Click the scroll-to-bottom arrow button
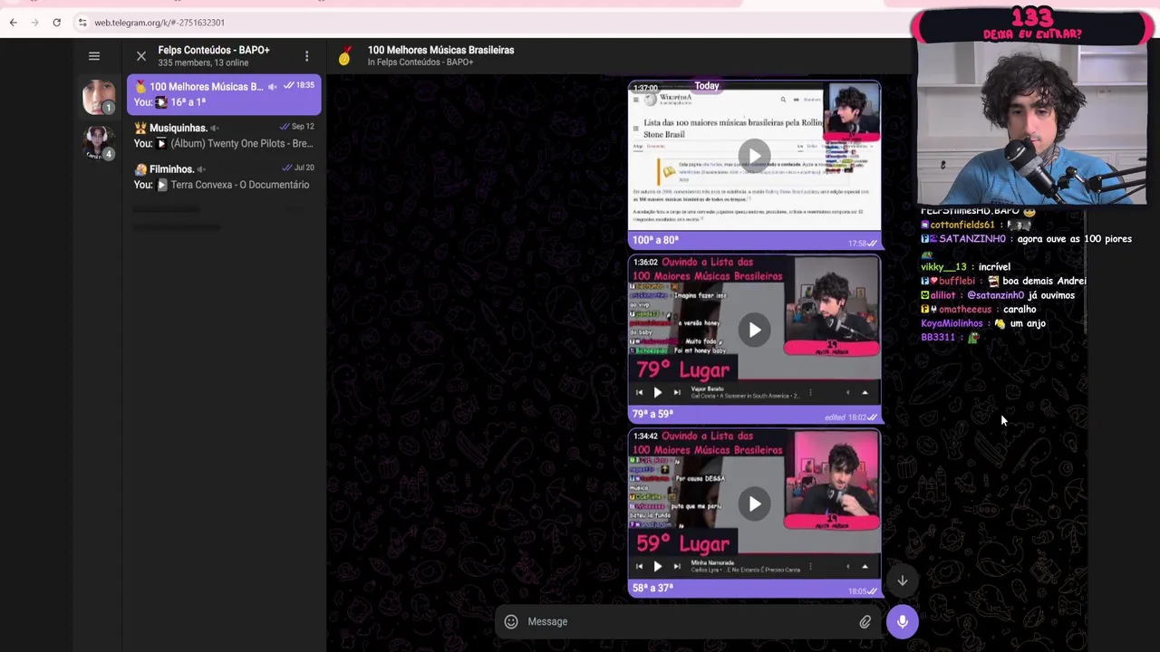Viewport: 1160px width, 652px height. tap(903, 581)
